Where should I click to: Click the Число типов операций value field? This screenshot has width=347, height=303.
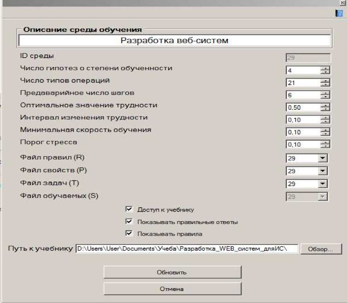click(x=303, y=83)
